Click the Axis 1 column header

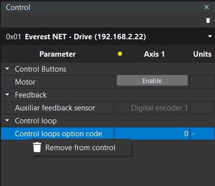coord(154,54)
